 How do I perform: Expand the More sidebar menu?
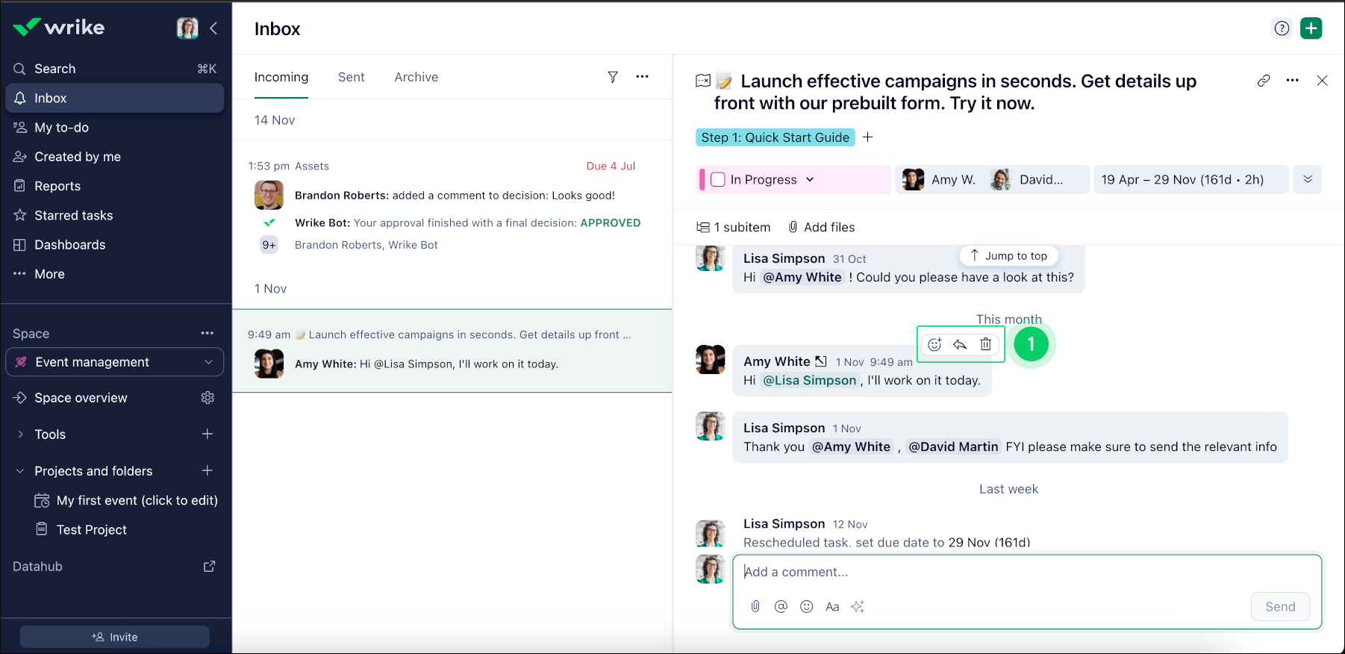click(115, 274)
